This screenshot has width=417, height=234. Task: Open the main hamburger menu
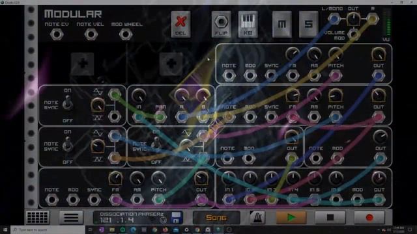[x=71, y=217]
